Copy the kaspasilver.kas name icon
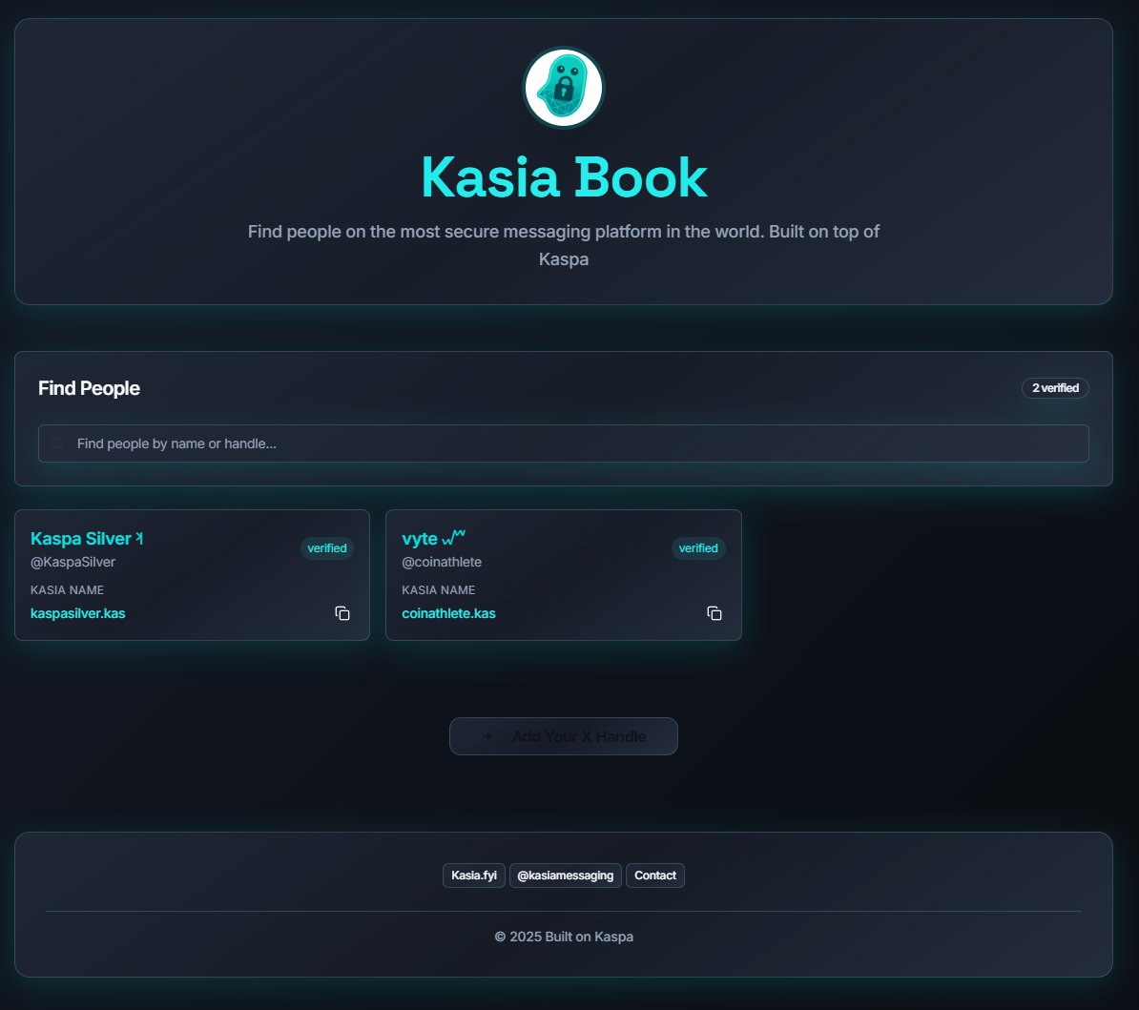Image resolution: width=1139 pixels, height=1010 pixels. (x=342, y=613)
